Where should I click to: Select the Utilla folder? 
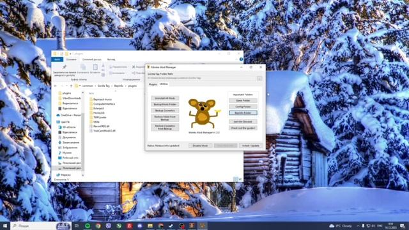pos(95,122)
